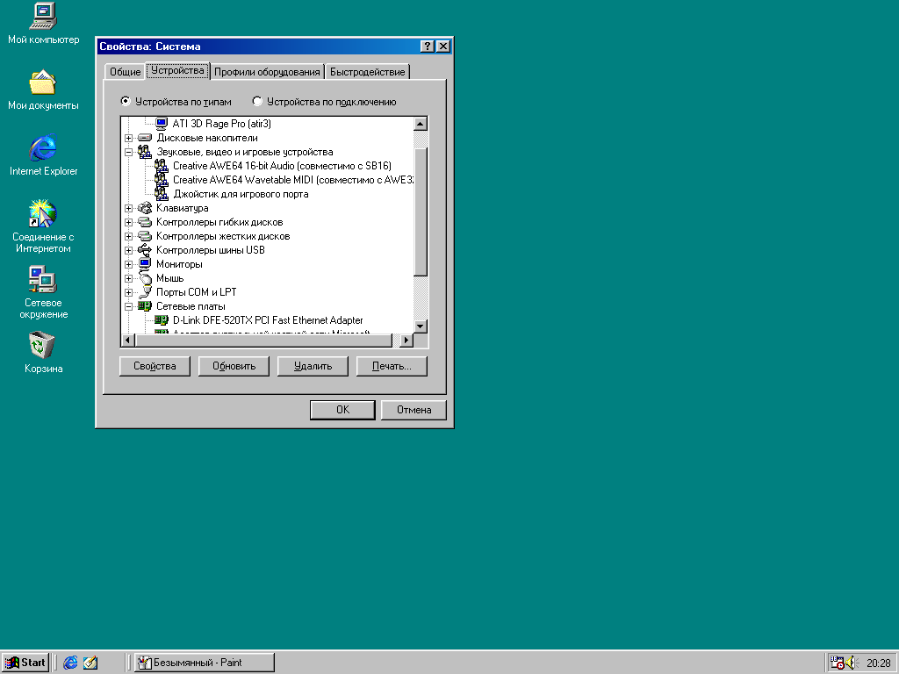Click the port icon beside Порты COM и LPT
Screen dimensions: 899x674
pos(145,292)
